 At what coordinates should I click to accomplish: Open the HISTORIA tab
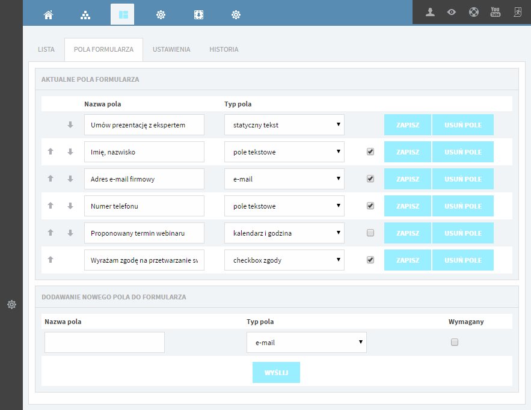coord(224,49)
